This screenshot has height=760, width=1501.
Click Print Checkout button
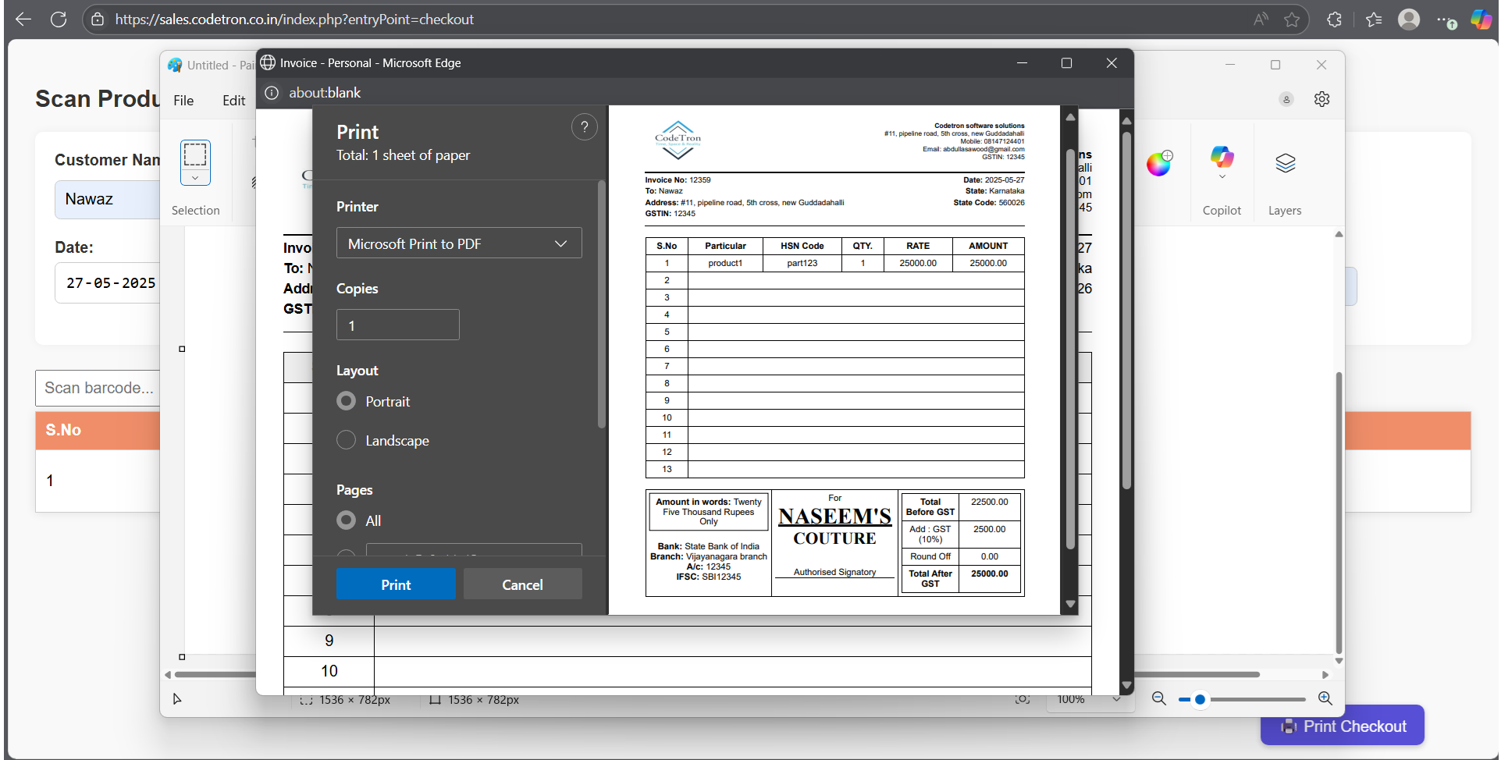(x=1342, y=726)
